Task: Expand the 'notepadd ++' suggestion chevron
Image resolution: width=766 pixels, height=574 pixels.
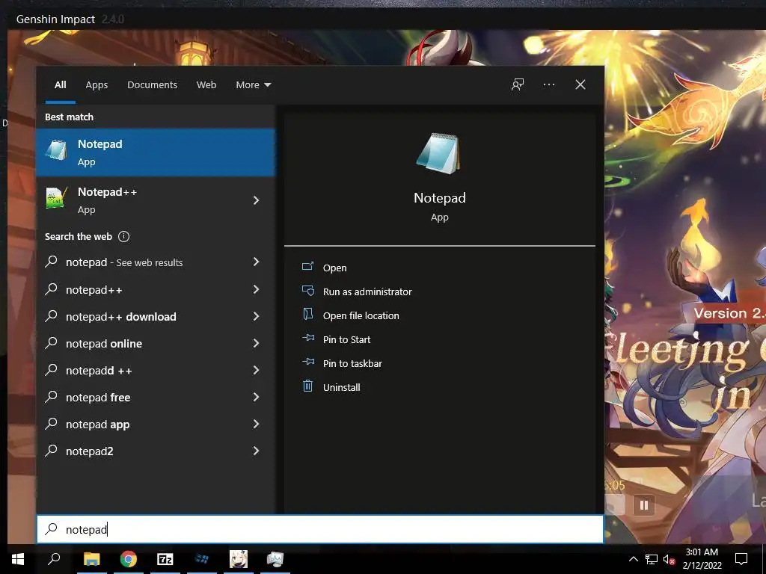Action: pos(256,370)
